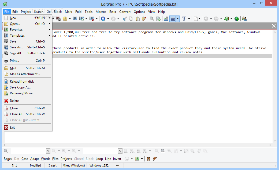Close the document tab with white X
Screen dimensions: 279x170
coord(274,26)
